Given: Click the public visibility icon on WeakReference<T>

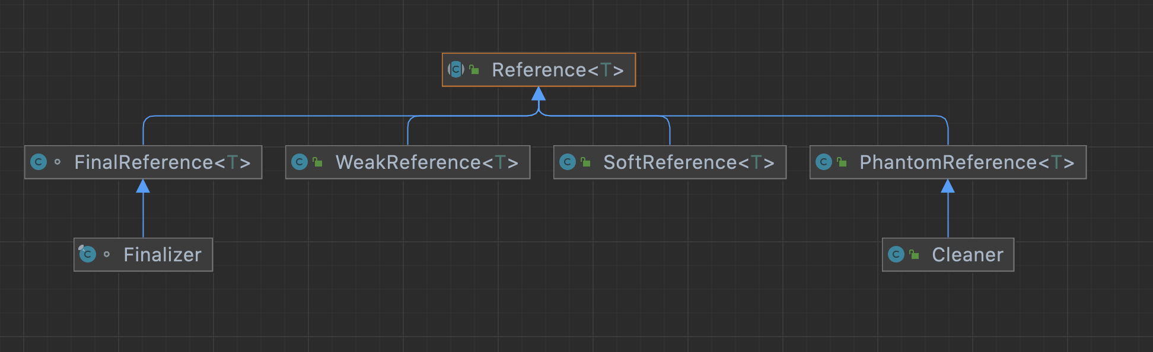Looking at the screenshot, I should tap(318, 162).
